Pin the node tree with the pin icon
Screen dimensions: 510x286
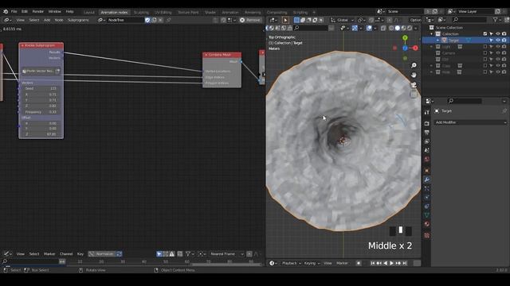[168, 20]
